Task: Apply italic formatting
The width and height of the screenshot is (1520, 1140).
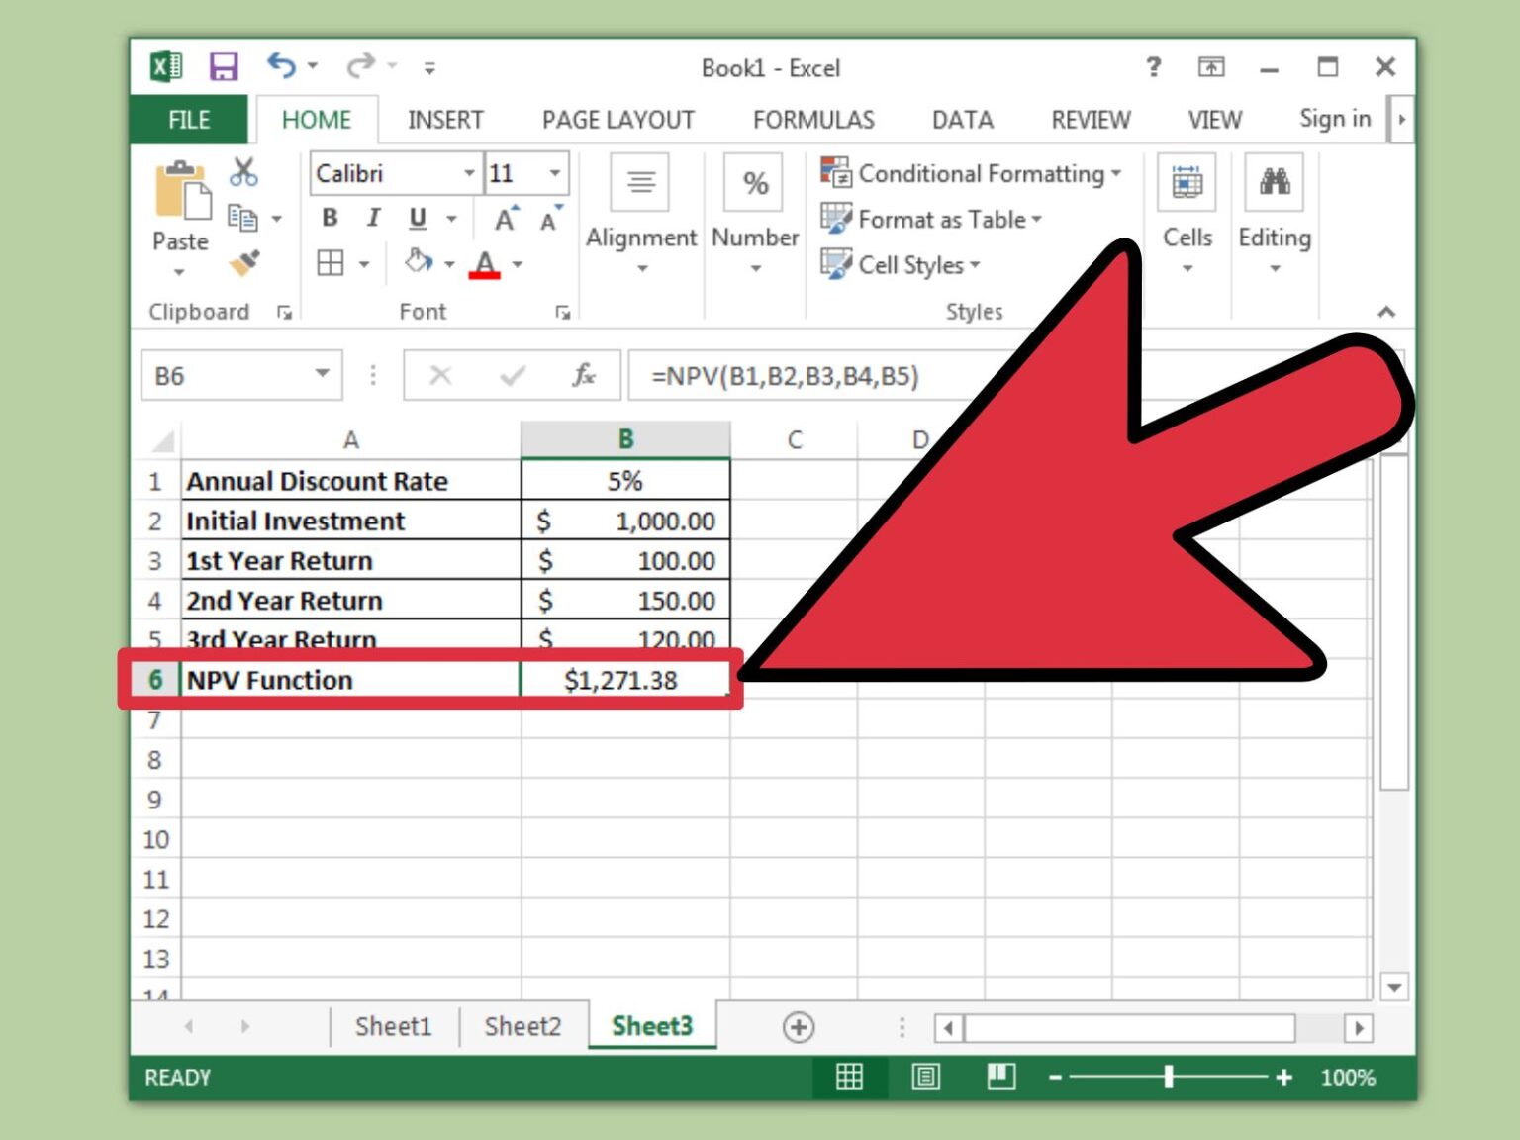Action: pyautogui.click(x=373, y=218)
